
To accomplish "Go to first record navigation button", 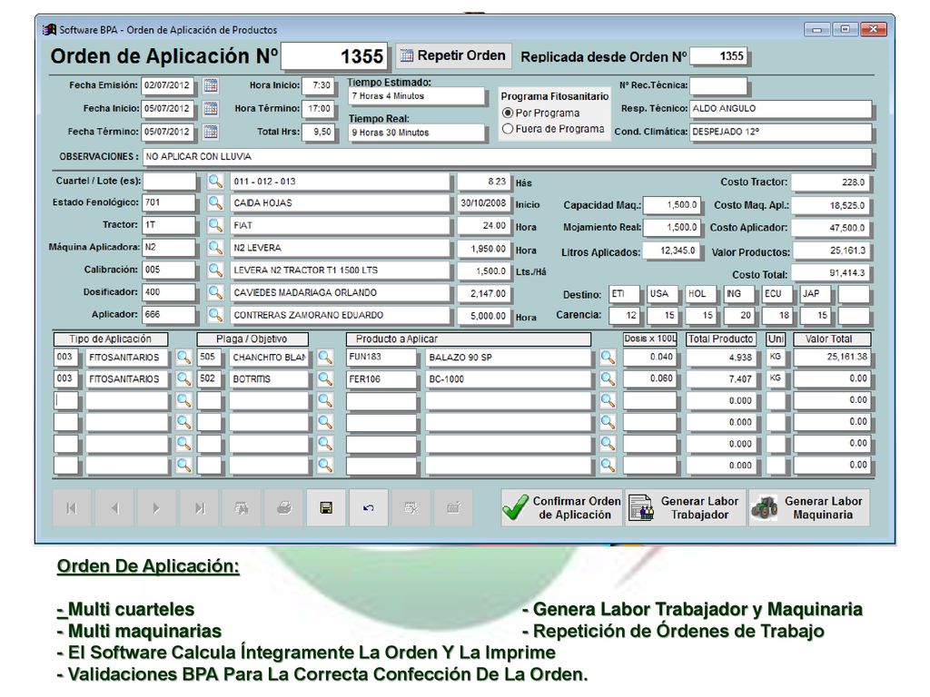I will point(72,508).
